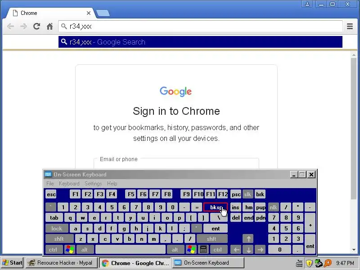Open the Windows Start menu
360x270 pixels.
(x=12, y=263)
